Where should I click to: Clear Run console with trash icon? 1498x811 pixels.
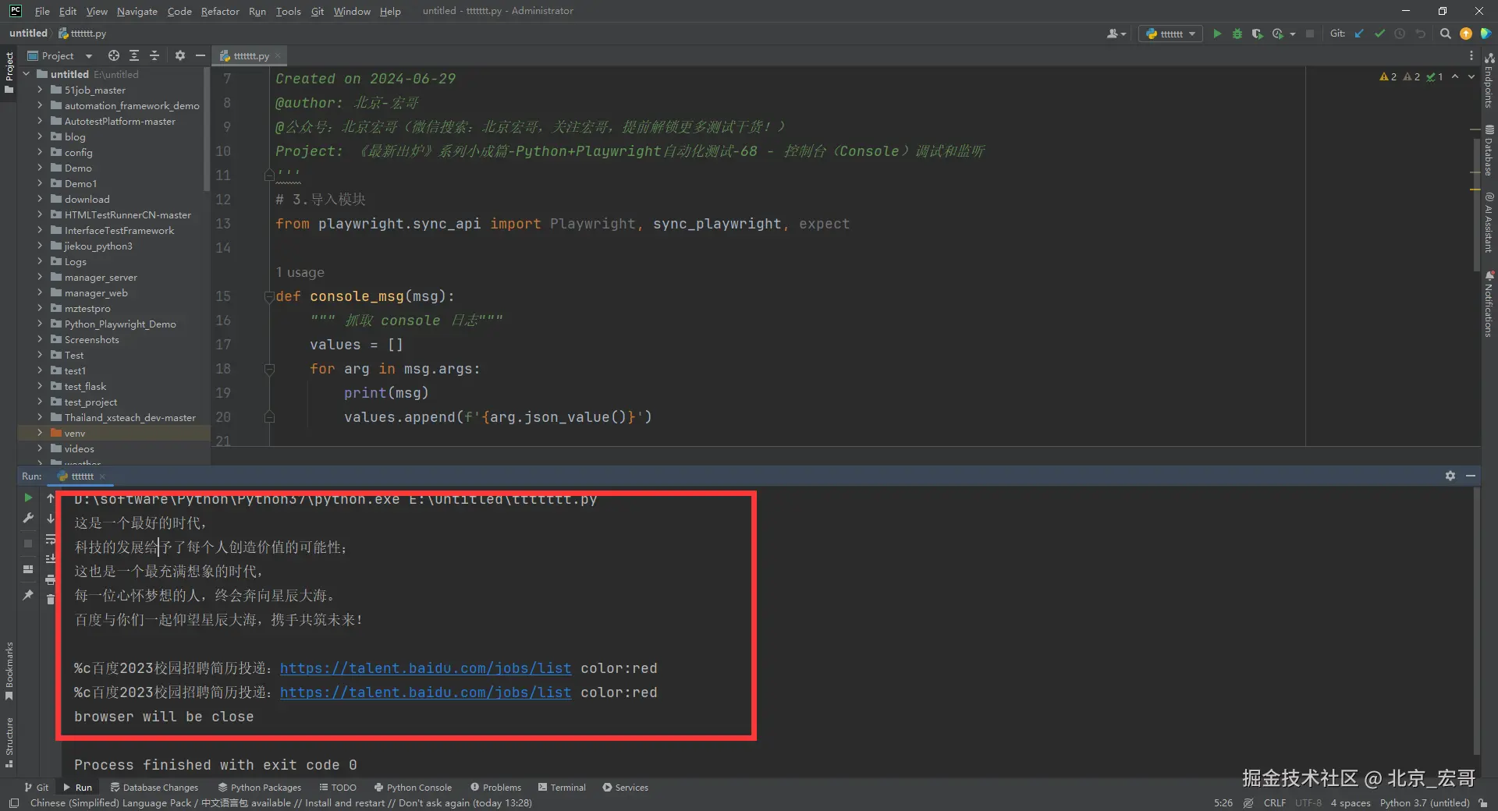pos(51,599)
